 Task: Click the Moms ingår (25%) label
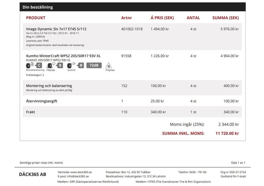pos(187,124)
